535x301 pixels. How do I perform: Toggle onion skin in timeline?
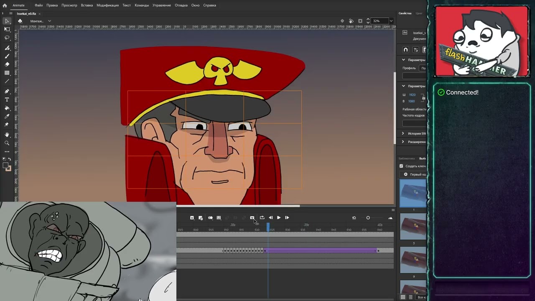[x=210, y=218]
